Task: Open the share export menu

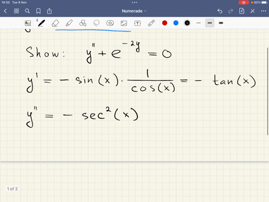Action: 49,11
